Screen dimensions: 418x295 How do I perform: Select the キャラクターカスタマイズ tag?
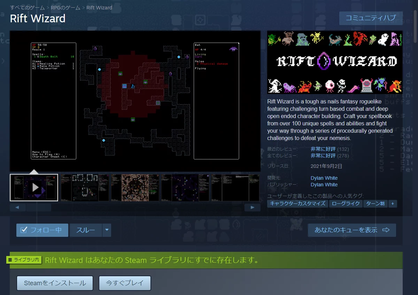(x=297, y=204)
